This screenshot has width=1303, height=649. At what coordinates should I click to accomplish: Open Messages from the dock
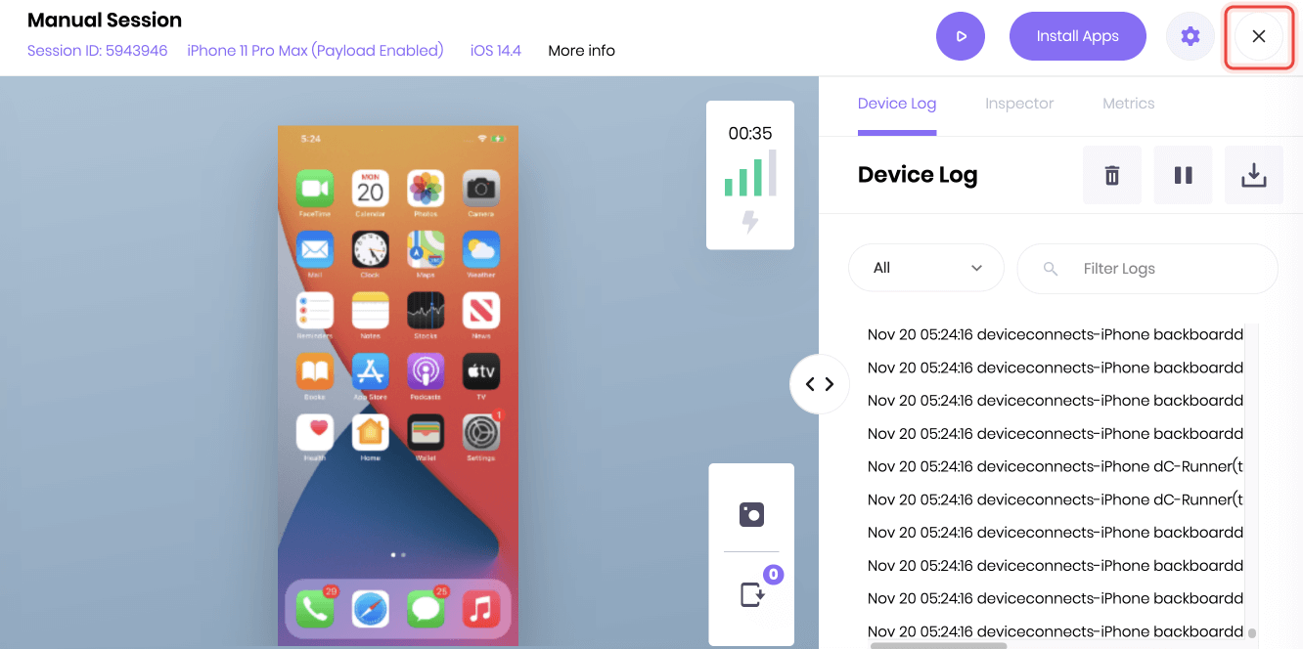(x=426, y=609)
